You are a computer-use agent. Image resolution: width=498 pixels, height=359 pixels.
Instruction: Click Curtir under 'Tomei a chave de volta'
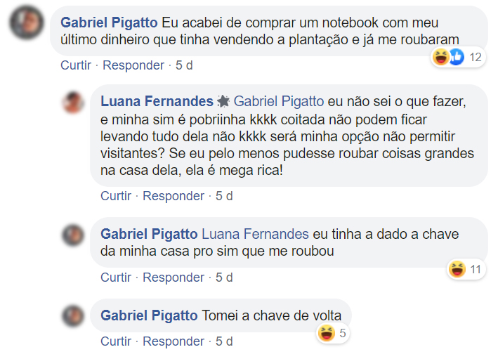(116, 341)
